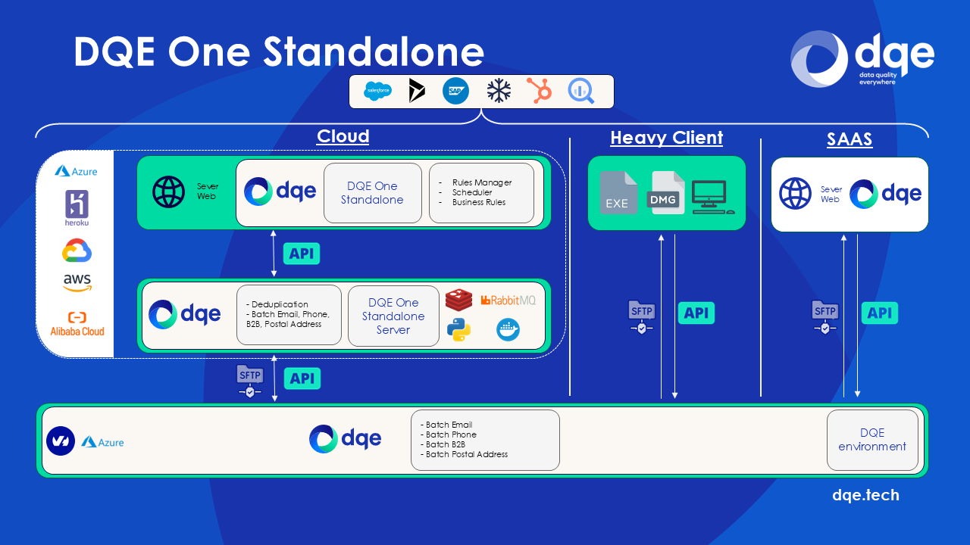This screenshot has height=545, width=970.
Task: Click the RabbitMQ logo
Action: 508,301
